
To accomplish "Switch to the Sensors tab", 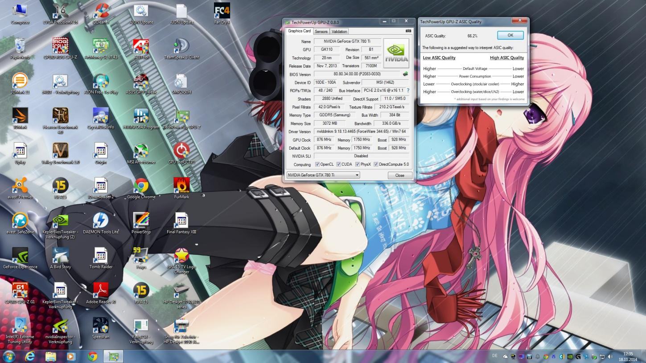I will (321, 32).
